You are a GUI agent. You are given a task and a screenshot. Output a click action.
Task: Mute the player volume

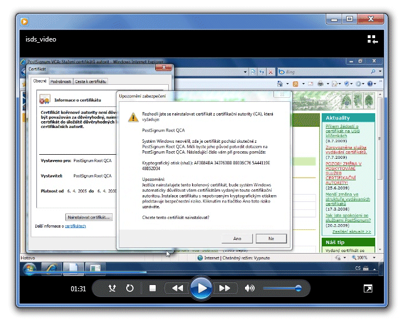pos(250,288)
